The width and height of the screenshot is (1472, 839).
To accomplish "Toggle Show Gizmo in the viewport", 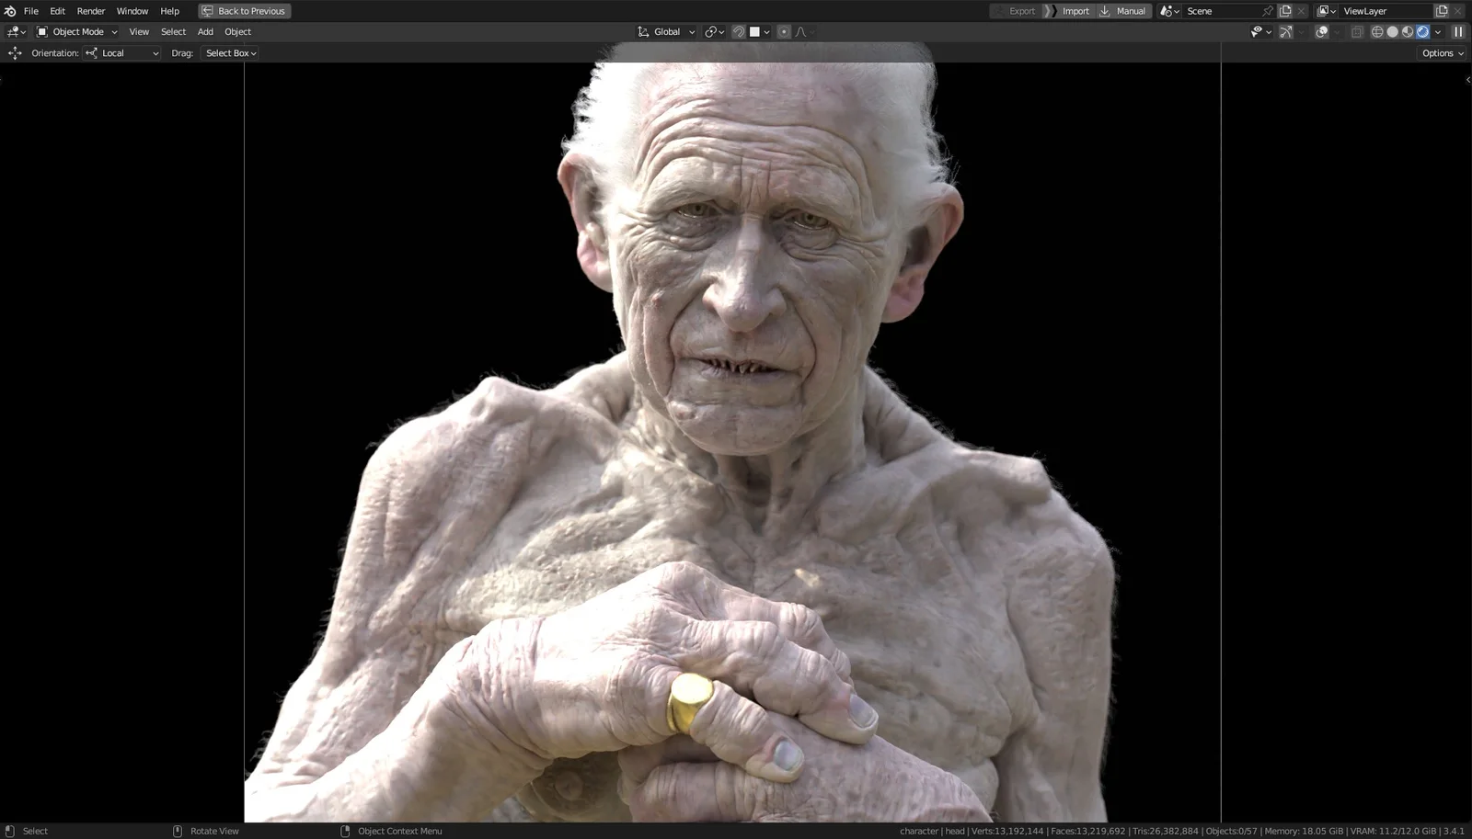I will [x=1286, y=31].
